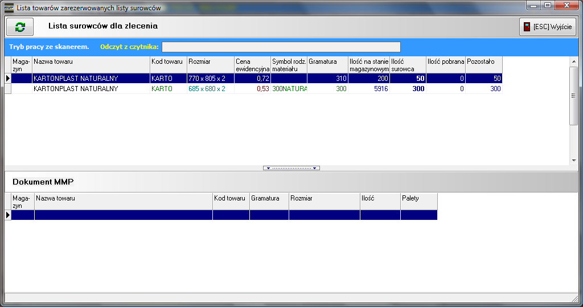Click the Pozostało column header
Viewport: 583px width, 307px height.
click(483, 64)
